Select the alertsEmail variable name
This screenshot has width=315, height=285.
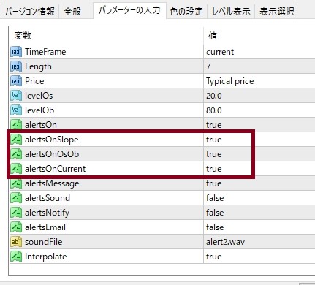(45, 227)
